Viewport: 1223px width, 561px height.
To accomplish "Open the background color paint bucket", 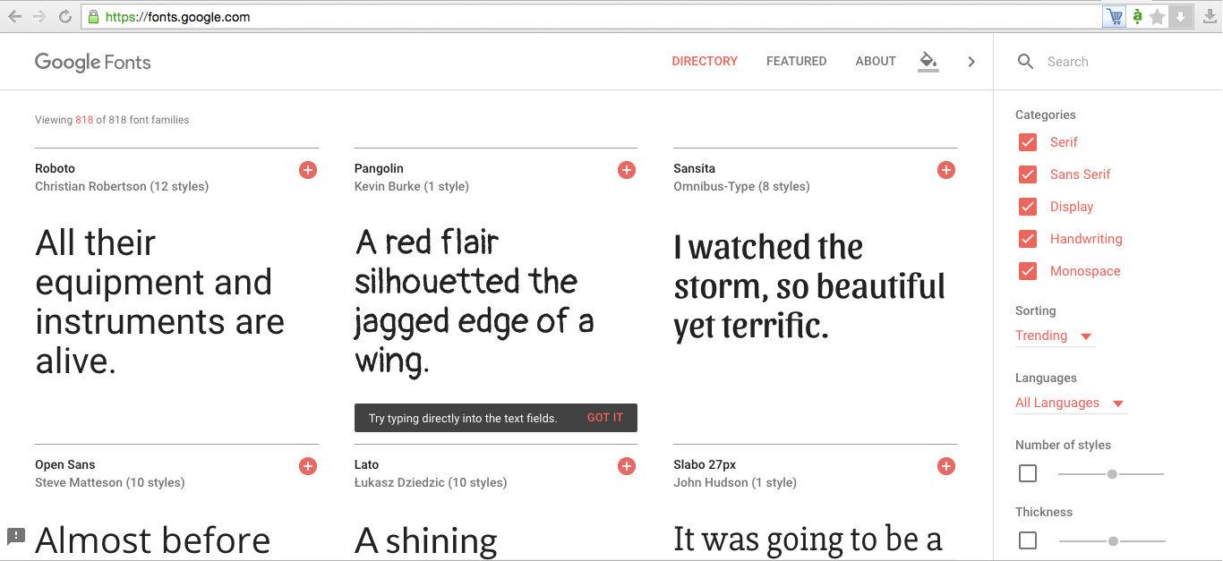I will coord(928,62).
